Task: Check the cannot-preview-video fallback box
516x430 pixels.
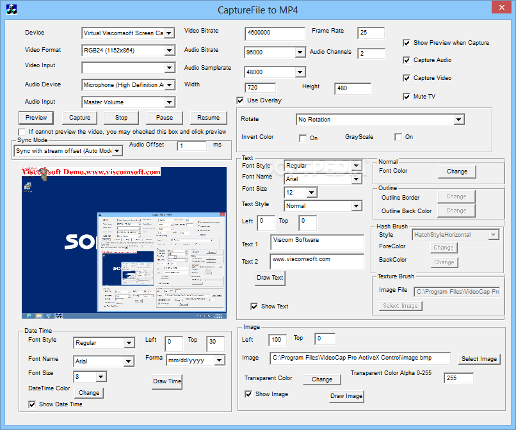Action: pyautogui.click(x=22, y=132)
